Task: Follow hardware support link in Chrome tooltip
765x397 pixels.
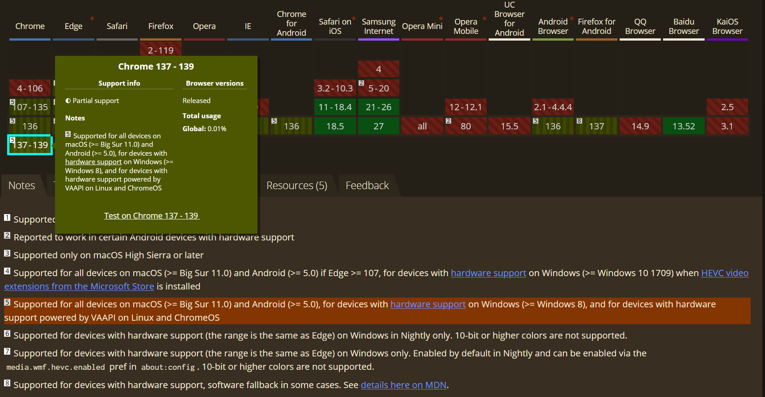Action: pyautogui.click(x=93, y=162)
